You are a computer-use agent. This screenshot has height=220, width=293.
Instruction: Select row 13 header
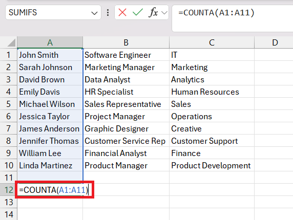tap(8, 202)
